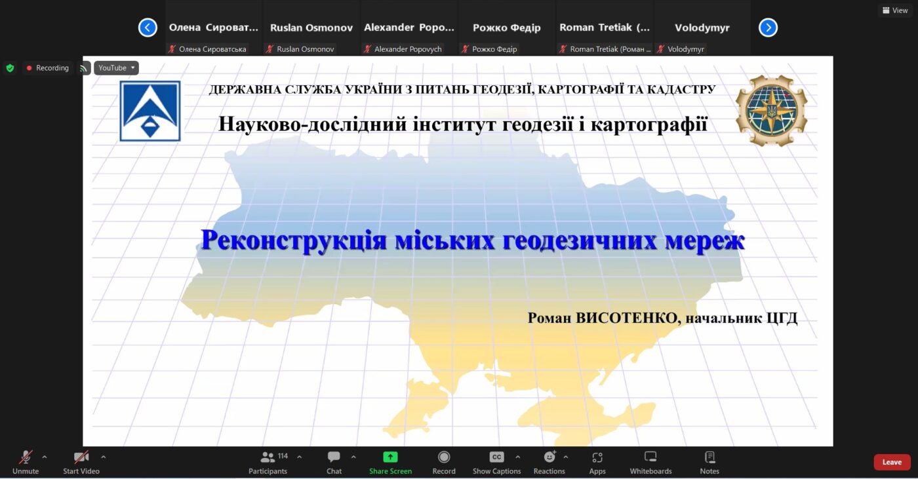Select Рожко Федір participant tile
The width and height of the screenshot is (918, 479).
(507, 28)
